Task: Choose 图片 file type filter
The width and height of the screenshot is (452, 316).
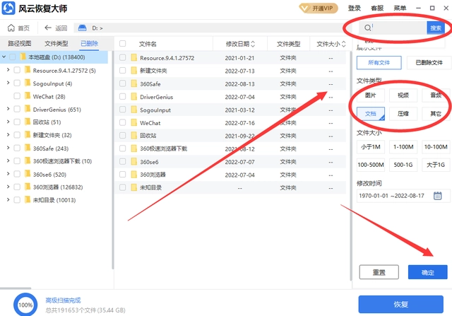Action: tap(370, 95)
